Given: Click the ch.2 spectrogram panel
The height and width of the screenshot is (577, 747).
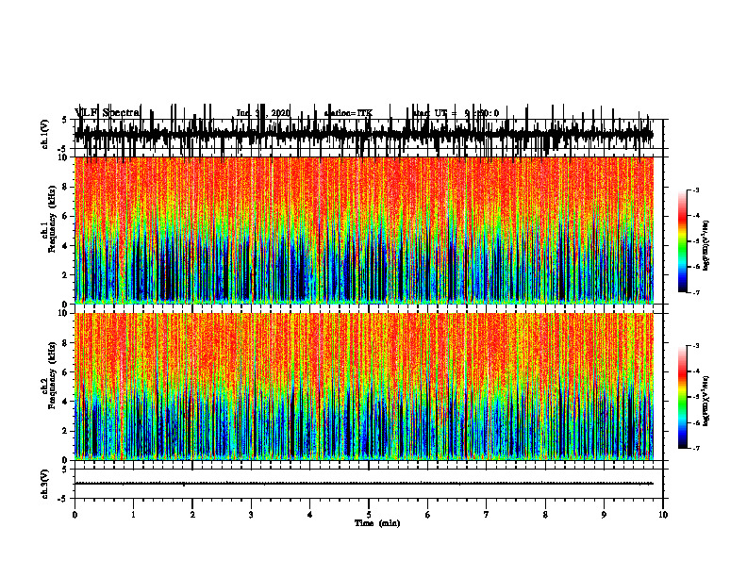Looking at the screenshot, I should coord(363,387).
